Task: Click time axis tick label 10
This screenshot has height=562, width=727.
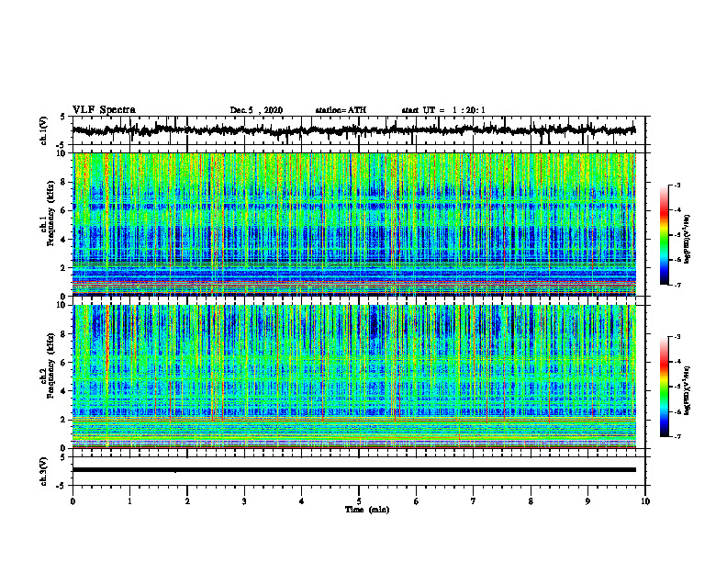Action: pyautogui.click(x=645, y=501)
